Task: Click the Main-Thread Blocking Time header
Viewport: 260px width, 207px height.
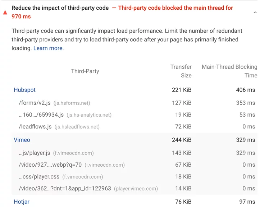Action: tap(229, 71)
